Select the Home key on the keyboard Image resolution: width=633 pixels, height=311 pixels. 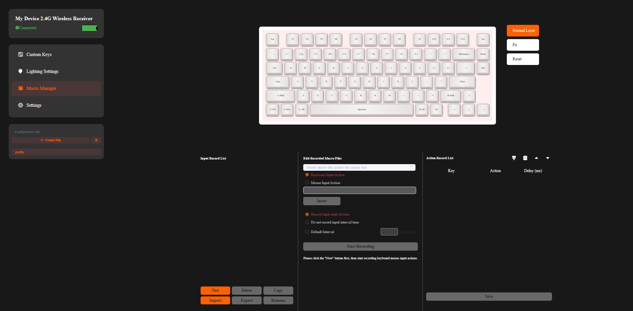pyautogui.click(x=483, y=54)
